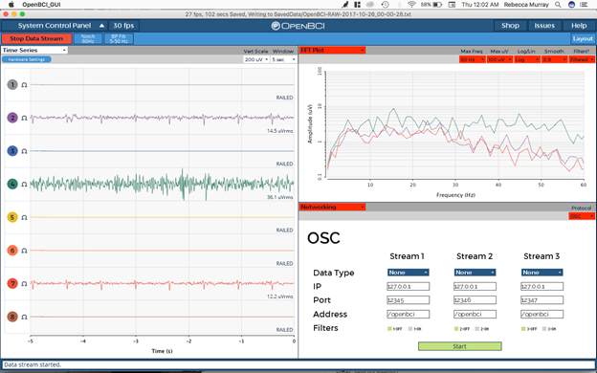Toggle channel 8 brown number button
Image resolution: width=597 pixels, height=373 pixels.
point(12,317)
